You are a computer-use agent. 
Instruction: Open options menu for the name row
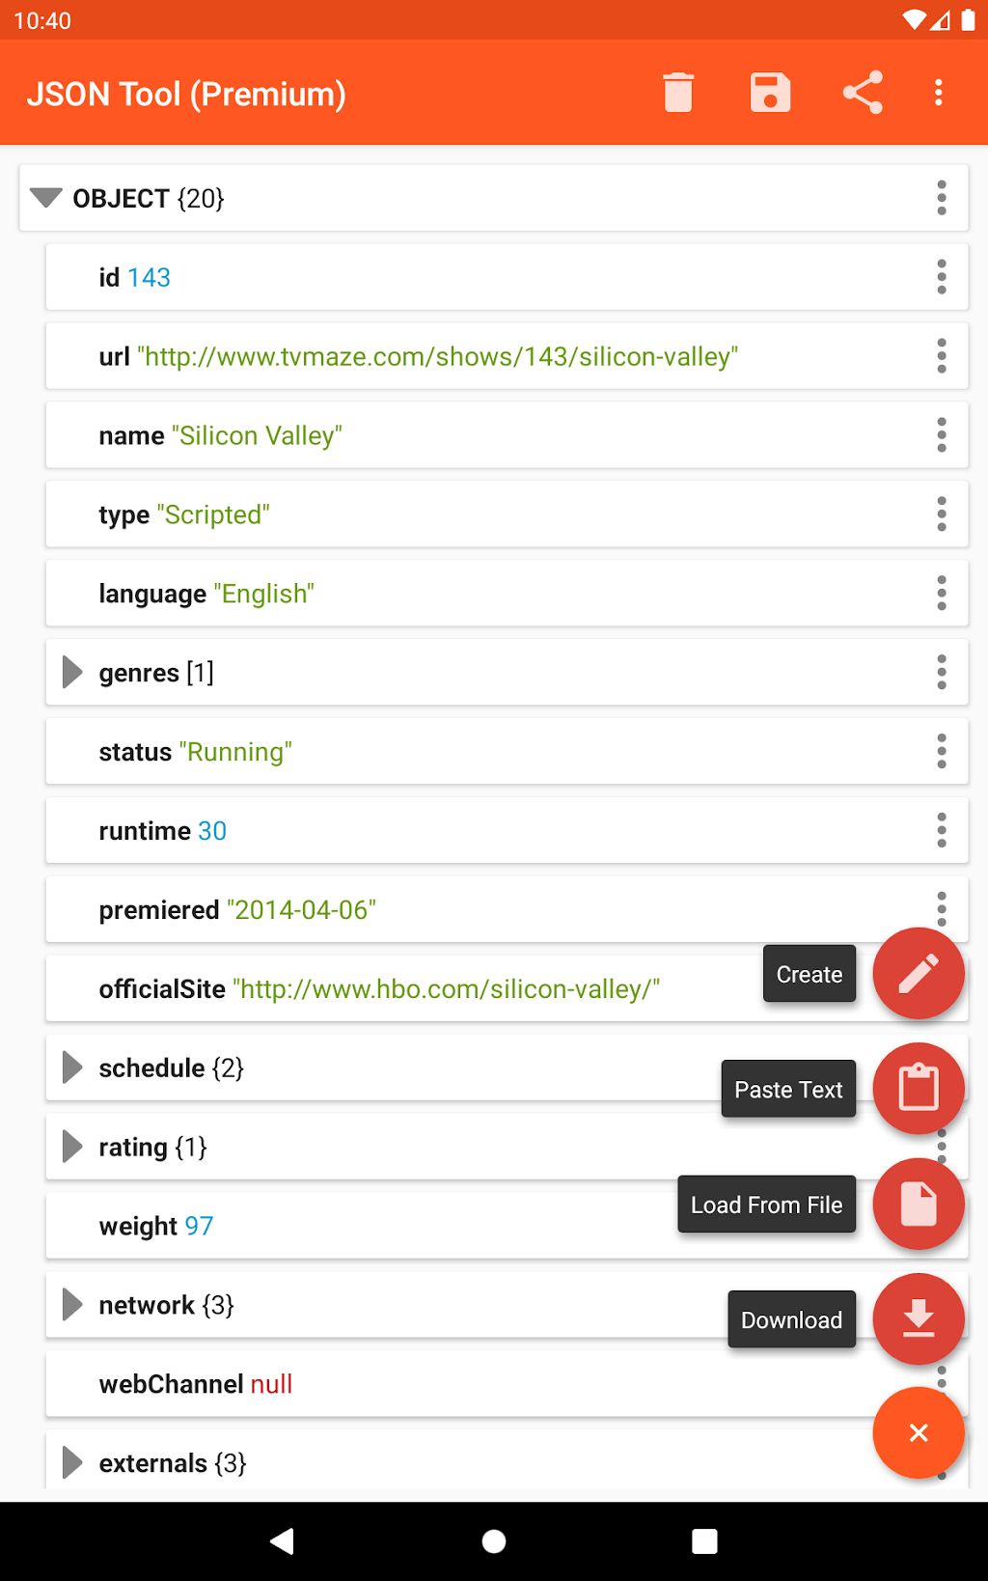pyautogui.click(x=942, y=435)
